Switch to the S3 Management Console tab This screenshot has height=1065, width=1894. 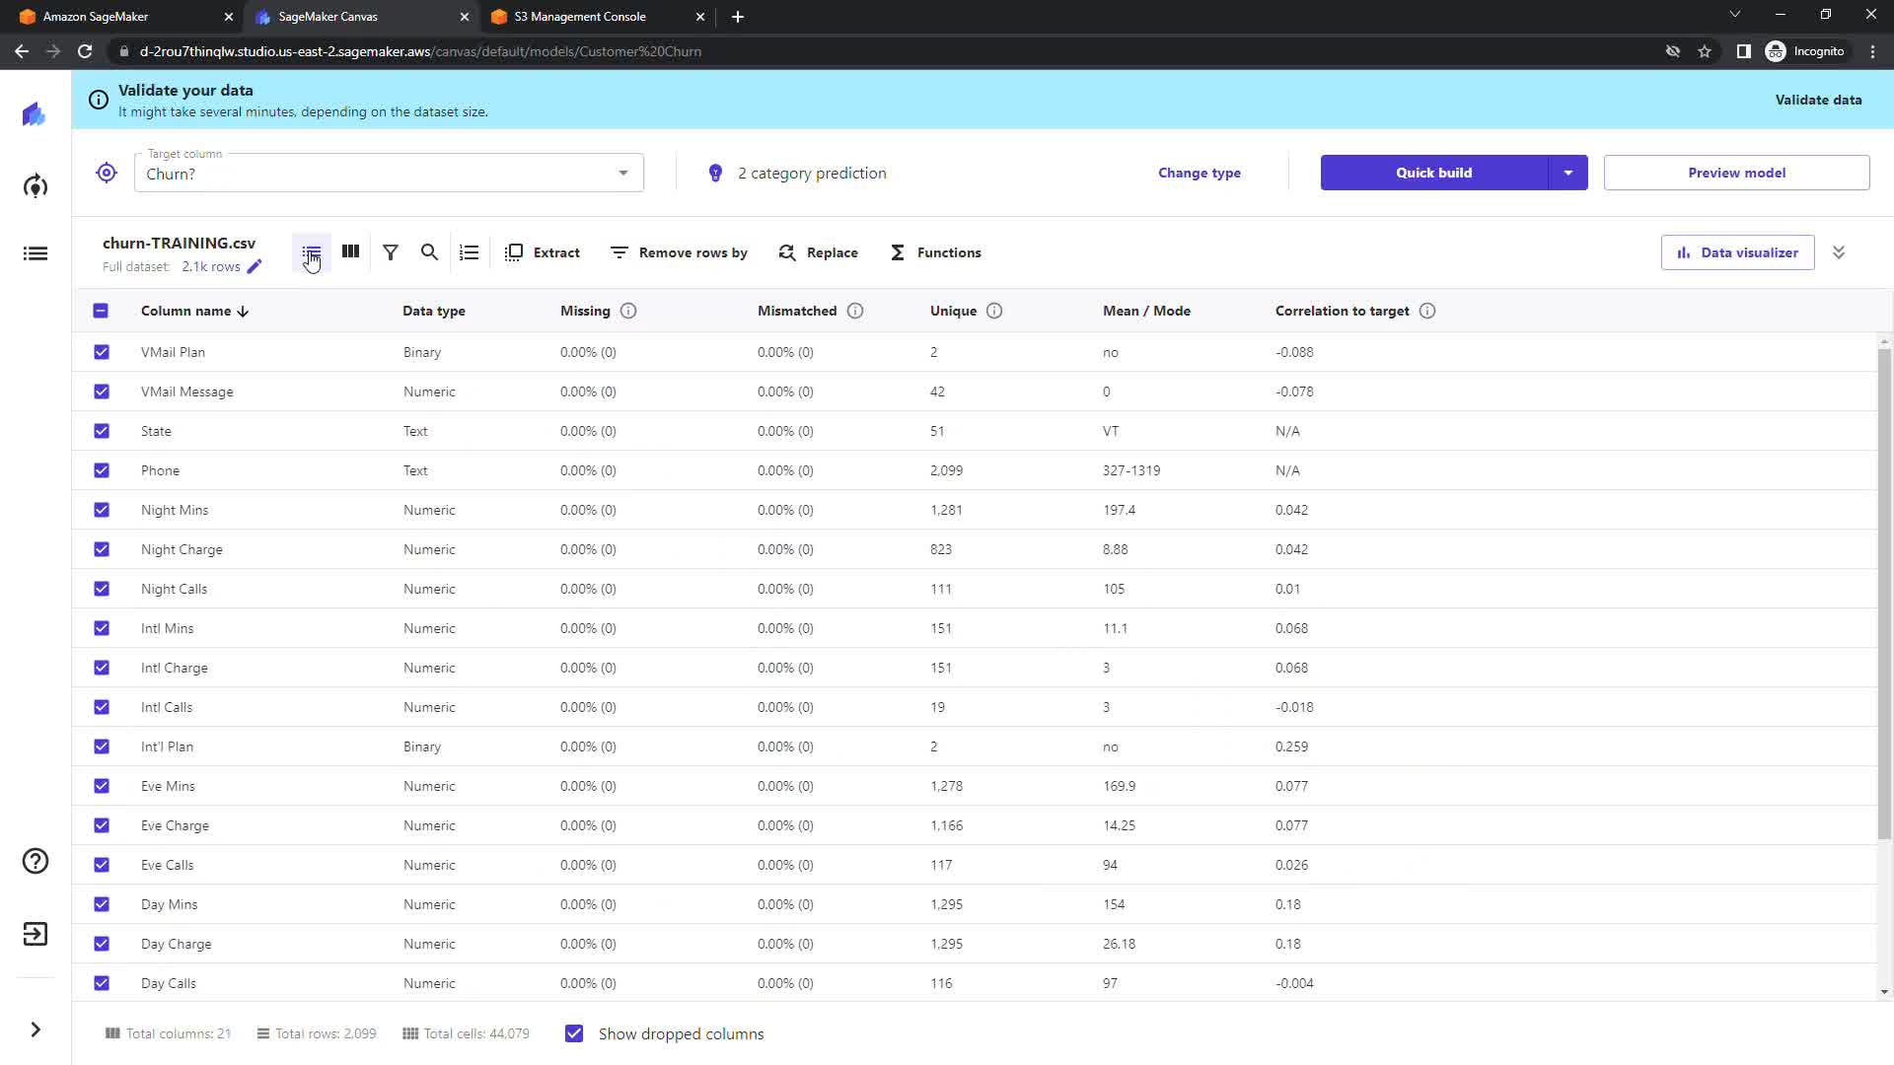point(580,17)
